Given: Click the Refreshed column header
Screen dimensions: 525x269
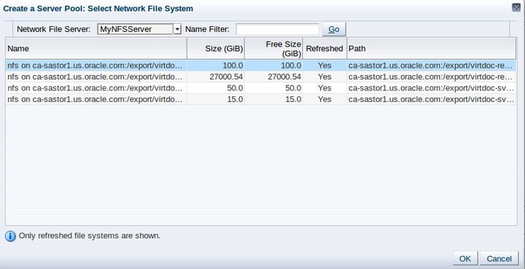Looking at the screenshot, I should 324,49.
